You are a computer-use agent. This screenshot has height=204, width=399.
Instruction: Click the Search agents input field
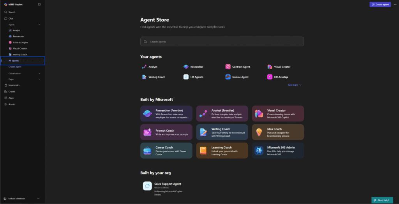tap(222, 41)
